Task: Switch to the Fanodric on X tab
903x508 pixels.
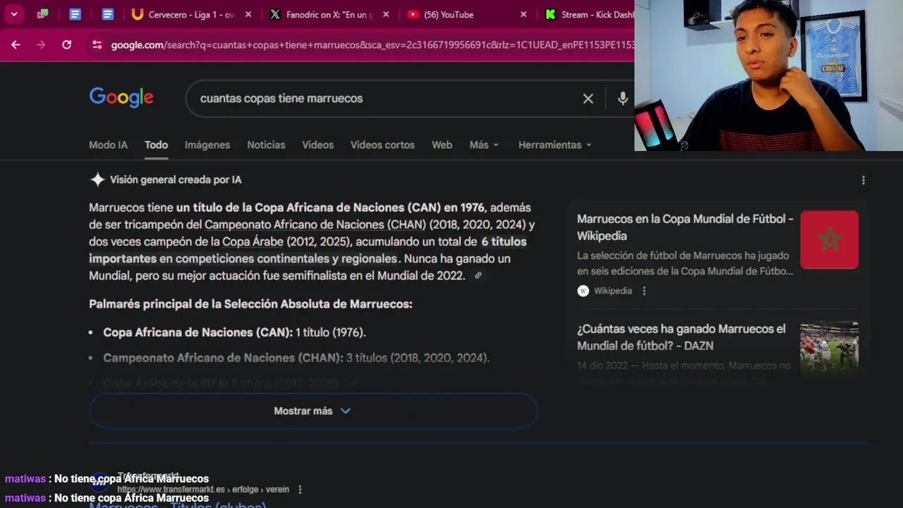Action: tap(329, 14)
